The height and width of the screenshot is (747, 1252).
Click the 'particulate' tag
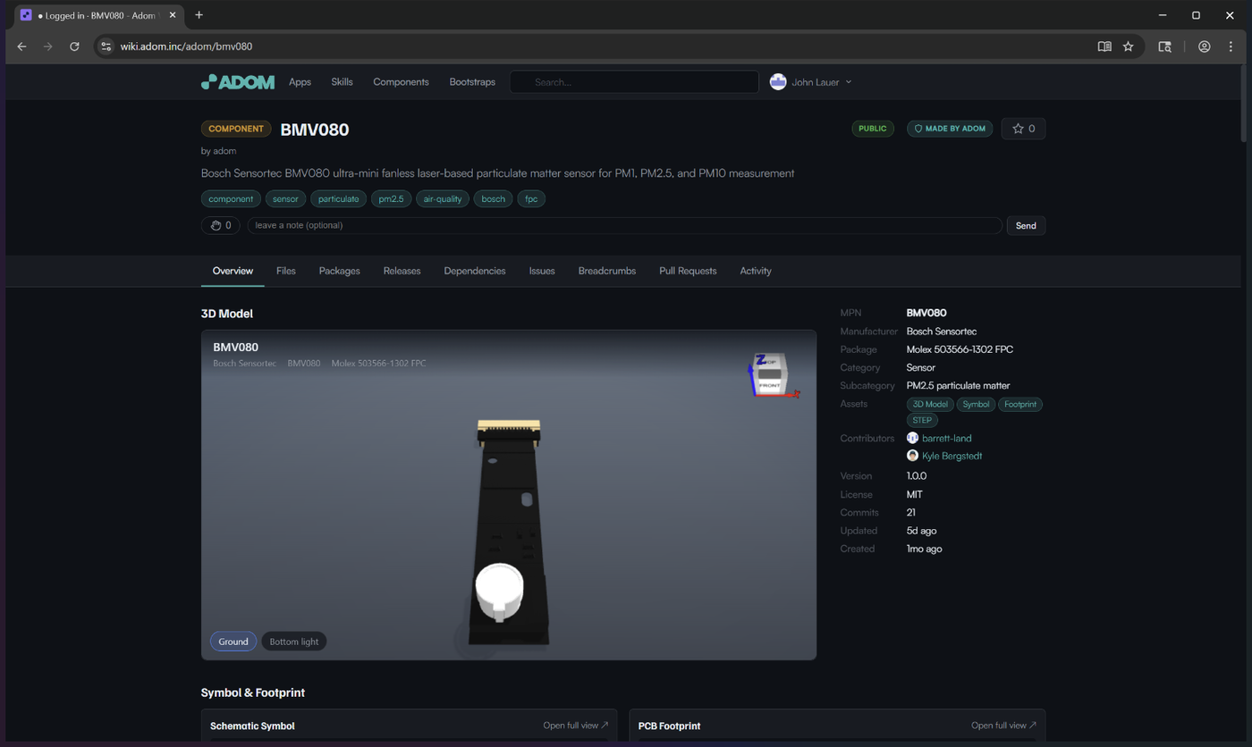(339, 198)
